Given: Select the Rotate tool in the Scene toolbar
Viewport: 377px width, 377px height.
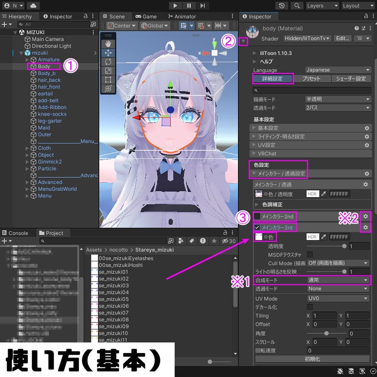Looking at the screenshot, I should click(x=108, y=62).
